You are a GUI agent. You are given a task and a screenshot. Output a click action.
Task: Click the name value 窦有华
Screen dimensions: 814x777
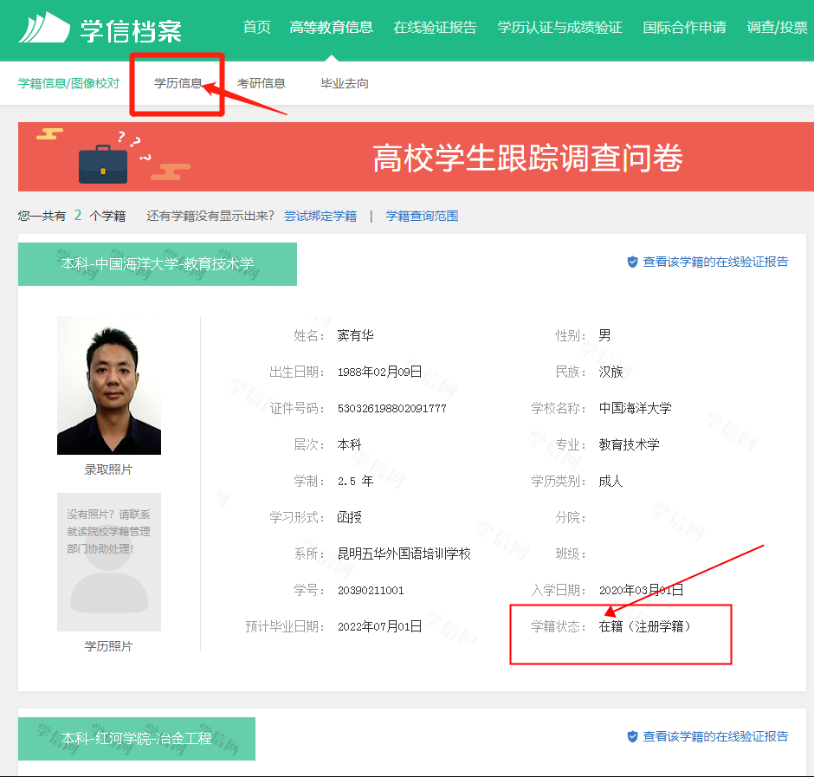tap(356, 335)
